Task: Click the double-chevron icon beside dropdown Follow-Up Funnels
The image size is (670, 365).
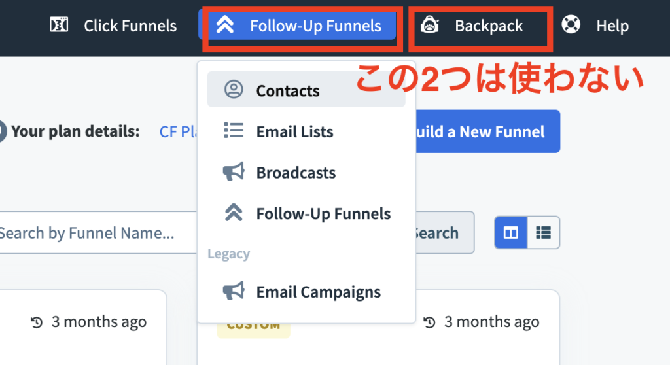Action: pos(234,212)
